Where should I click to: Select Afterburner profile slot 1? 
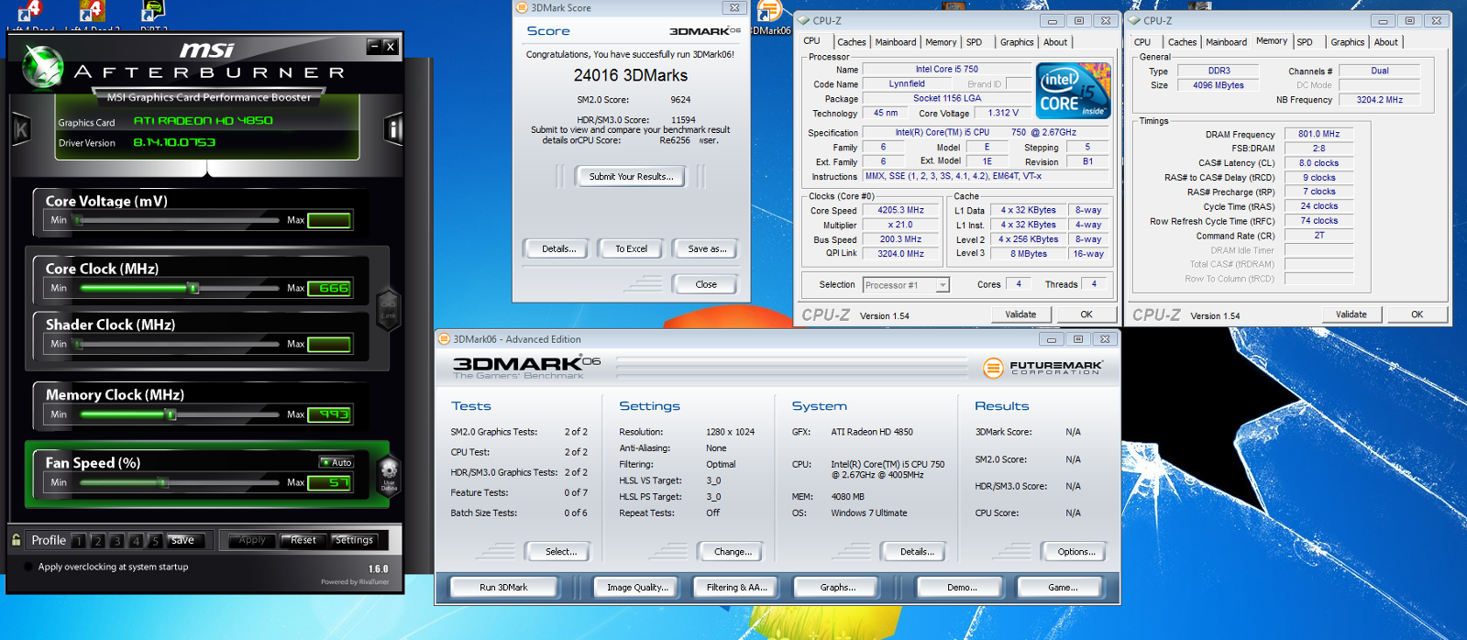(79, 541)
